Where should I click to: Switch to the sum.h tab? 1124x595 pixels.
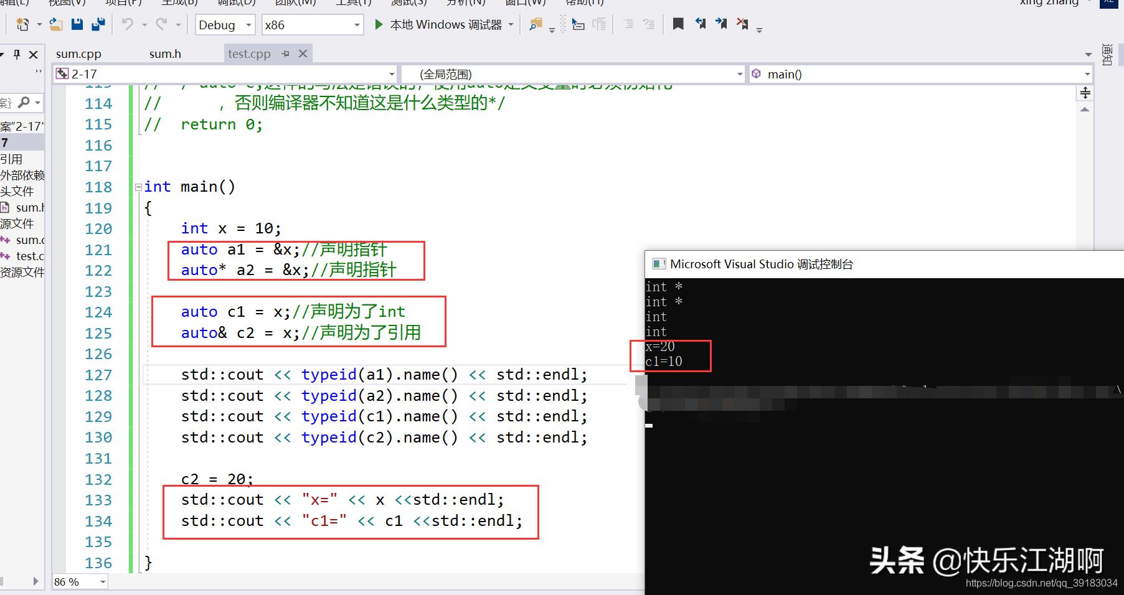(x=164, y=54)
